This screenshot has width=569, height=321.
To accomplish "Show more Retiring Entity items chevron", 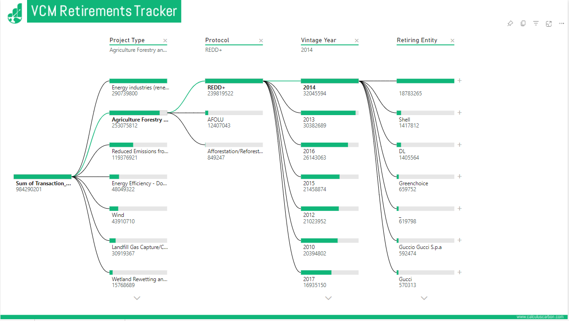I will [424, 298].
